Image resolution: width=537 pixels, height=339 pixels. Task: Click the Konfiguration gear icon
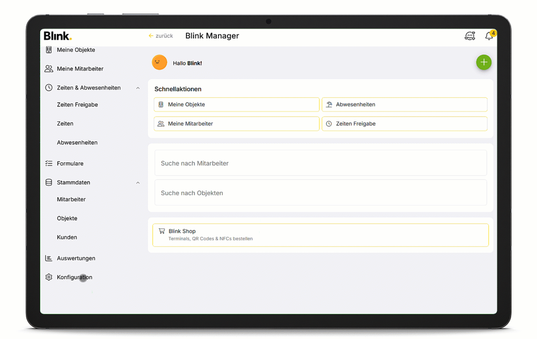click(49, 277)
